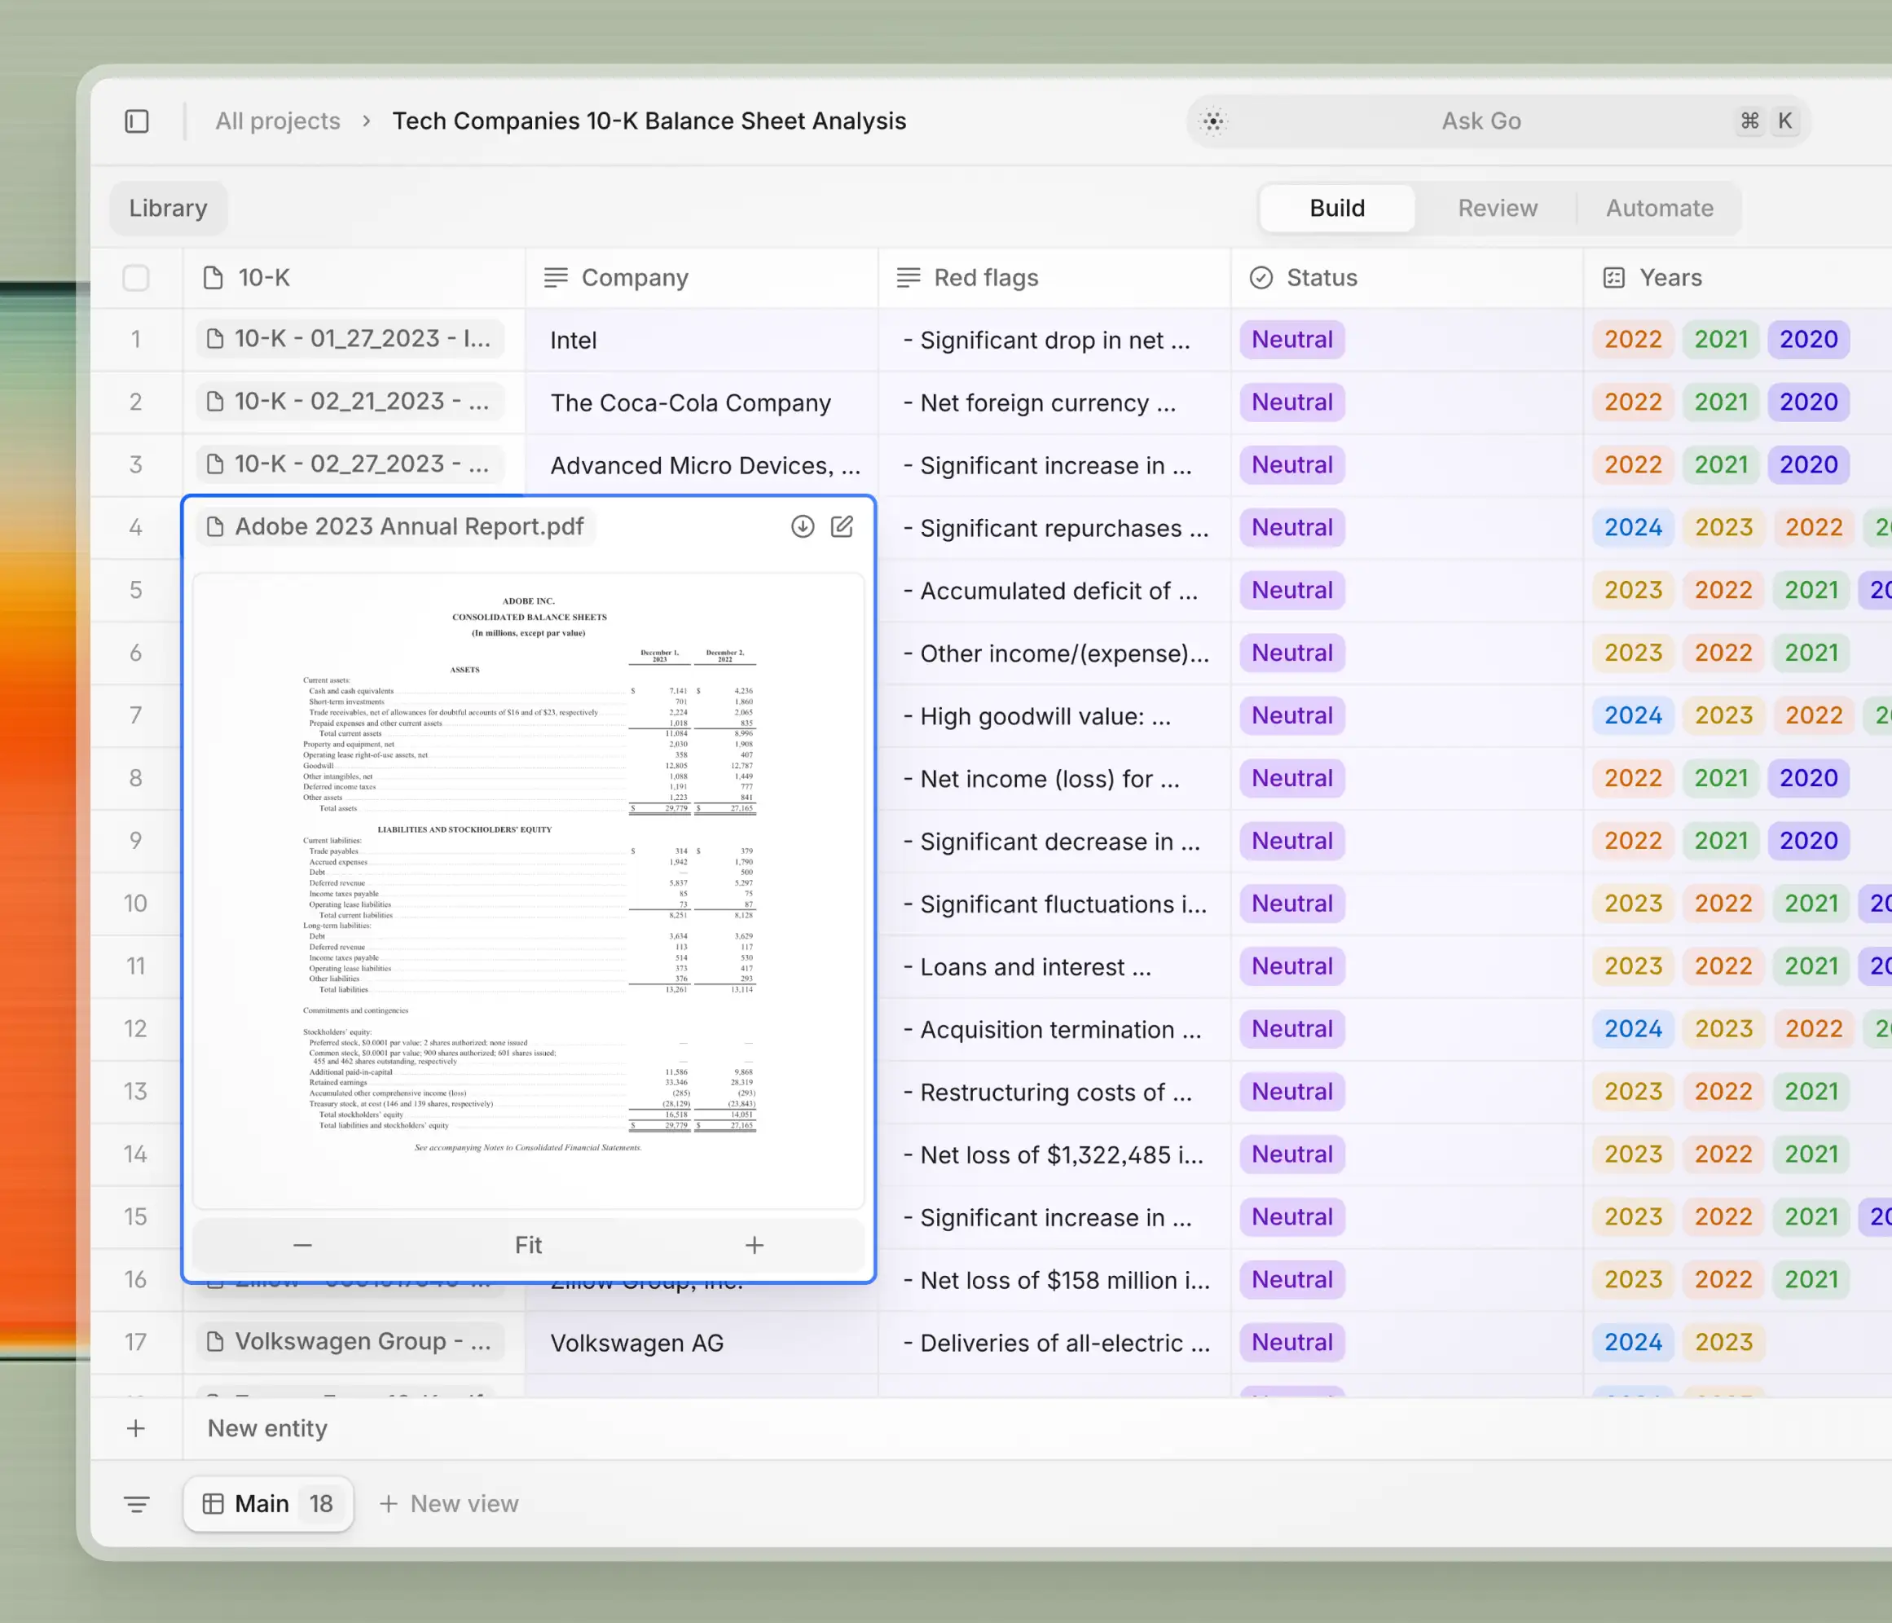
Task: Click the 10-K column header document icon
Action: pos(213,278)
